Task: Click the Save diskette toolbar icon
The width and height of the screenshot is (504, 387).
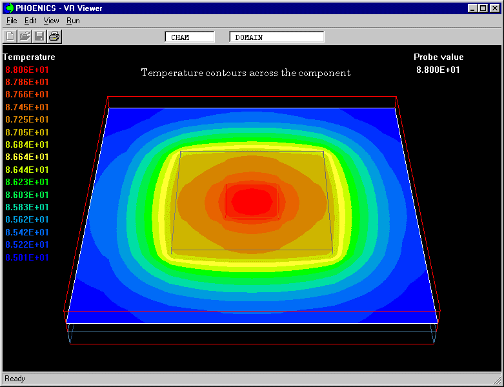Action: pyautogui.click(x=39, y=37)
